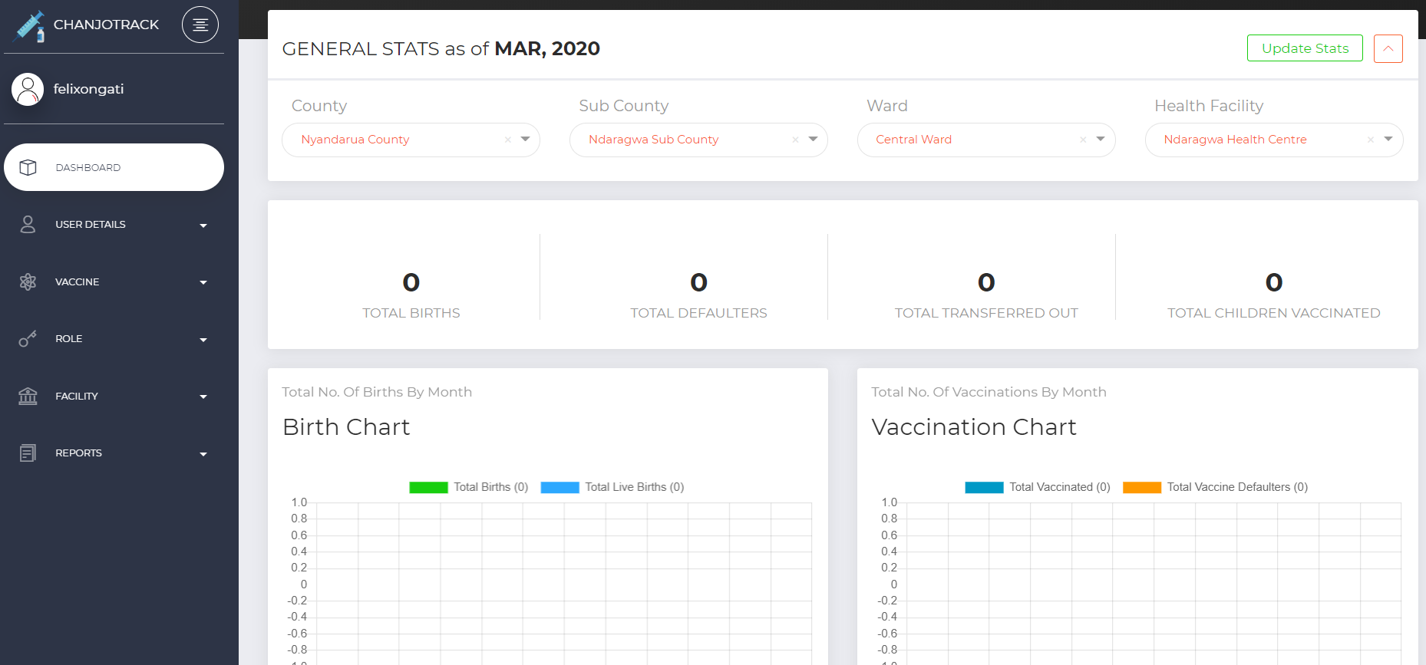Click the TOTAL CHILDREN VACCINATED stat label
This screenshot has width=1426, height=665.
pyautogui.click(x=1274, y=313)
